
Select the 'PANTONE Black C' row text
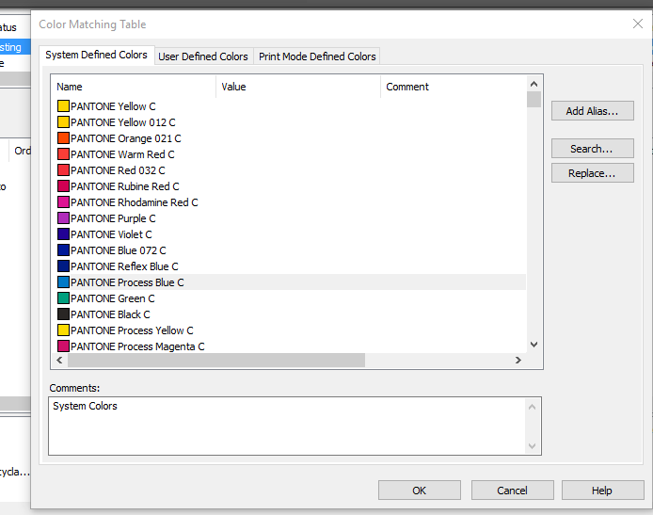110,314
